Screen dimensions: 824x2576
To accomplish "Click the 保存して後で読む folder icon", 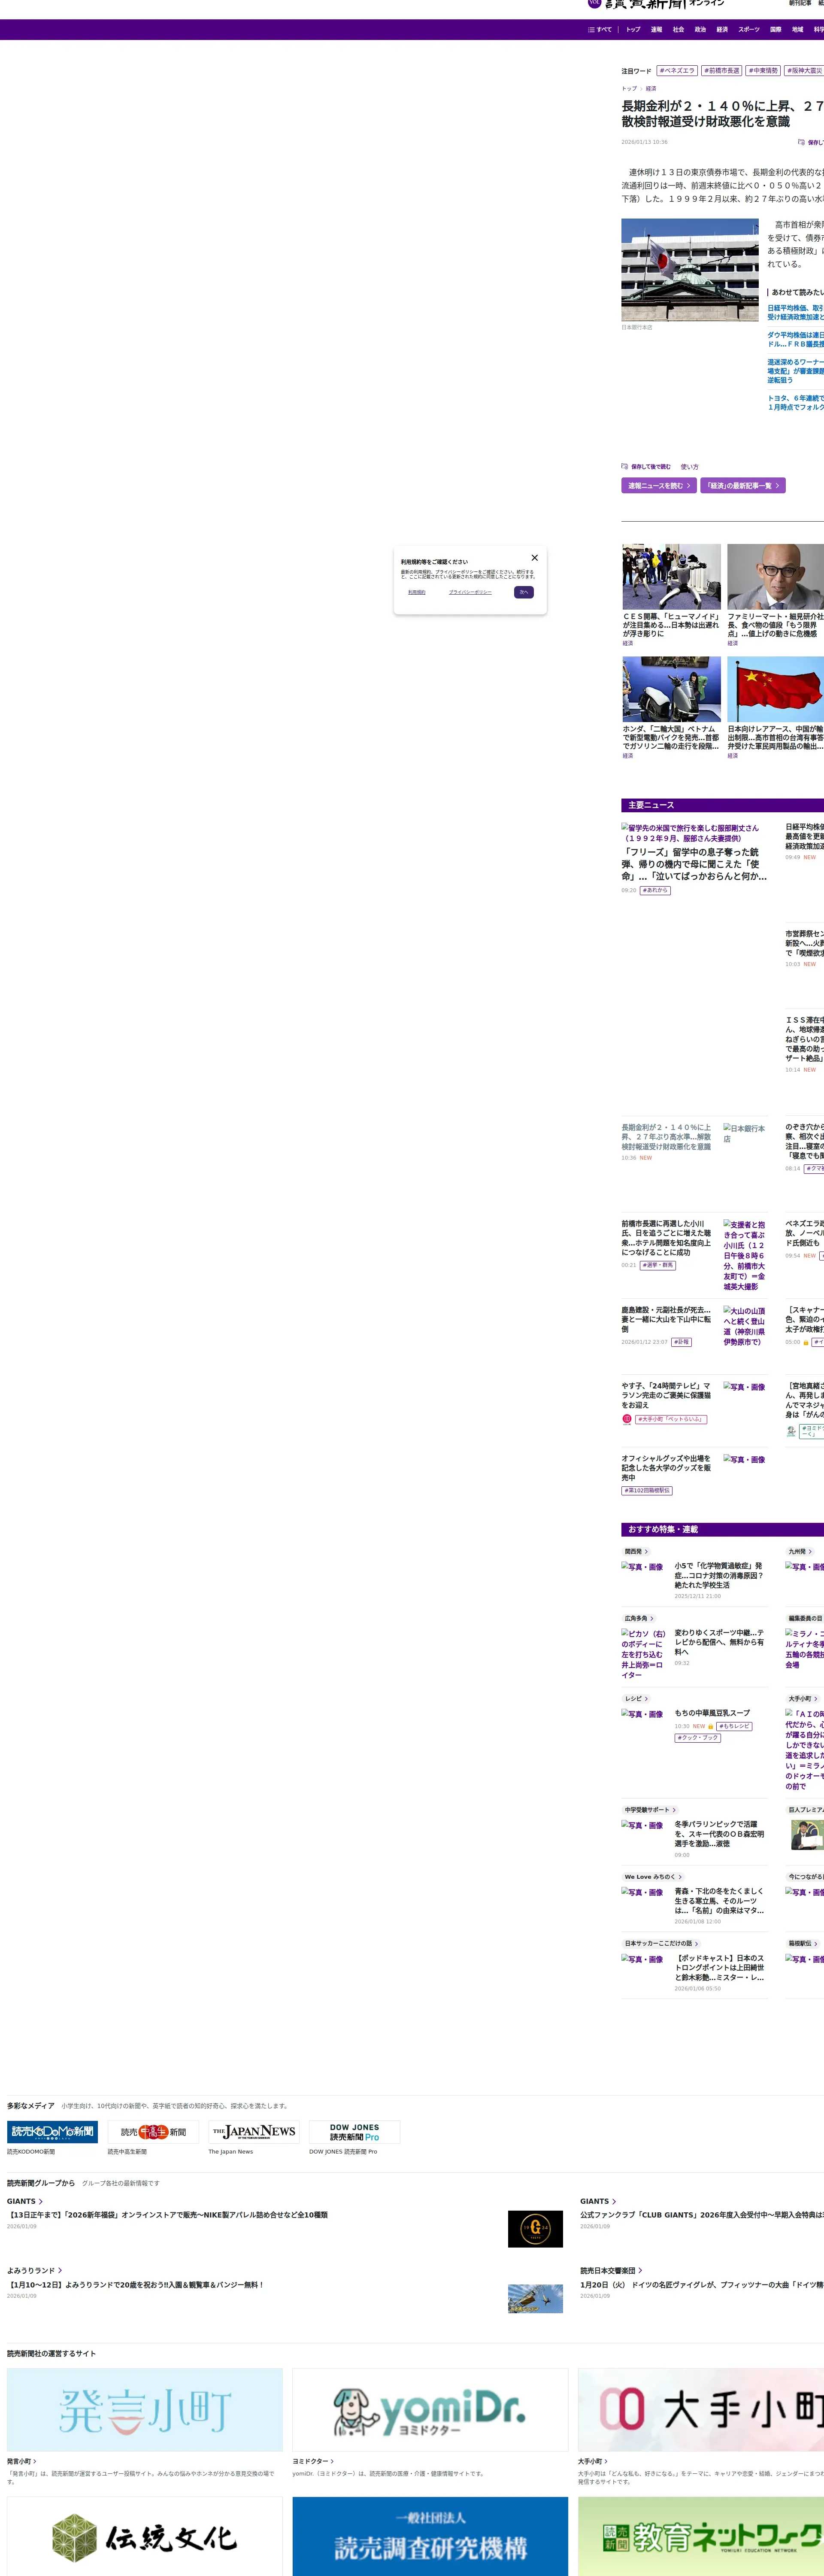I will point(624,467).
